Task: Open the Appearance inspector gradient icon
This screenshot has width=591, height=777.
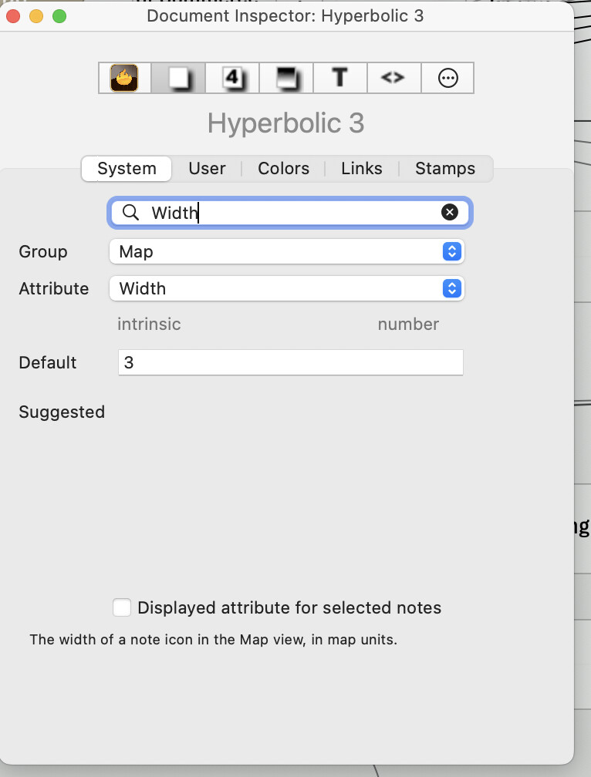Action: [286, 78]
